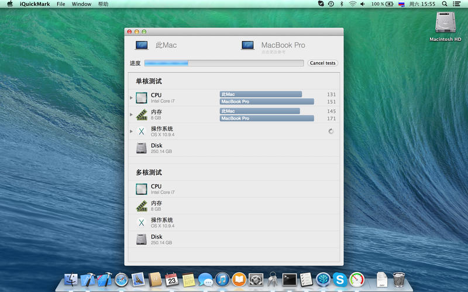This screenshot has height=292, width=468.
Task: Launch Safari from the Dock
Action: (121, 280)
